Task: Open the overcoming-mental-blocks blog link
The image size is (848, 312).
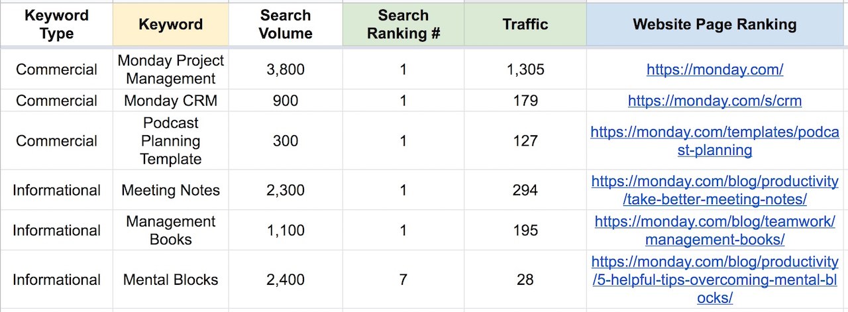Action: pos(715,280)
